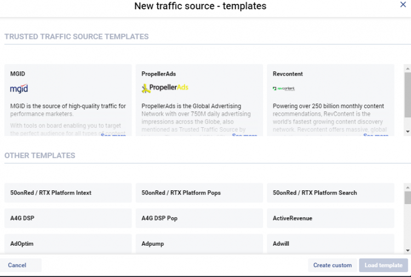This screenshot has width=411, height=277.
Task: Select the PropellerAds trusted template card
Action: point(199,100)
